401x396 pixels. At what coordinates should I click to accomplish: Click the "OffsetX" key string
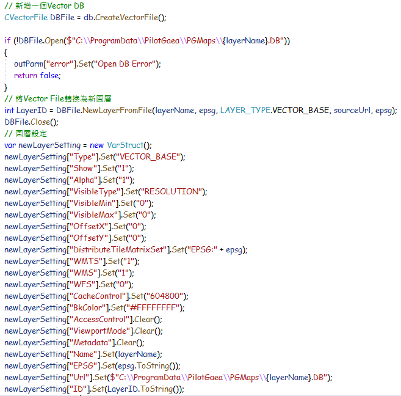click(x=90, y=226)
